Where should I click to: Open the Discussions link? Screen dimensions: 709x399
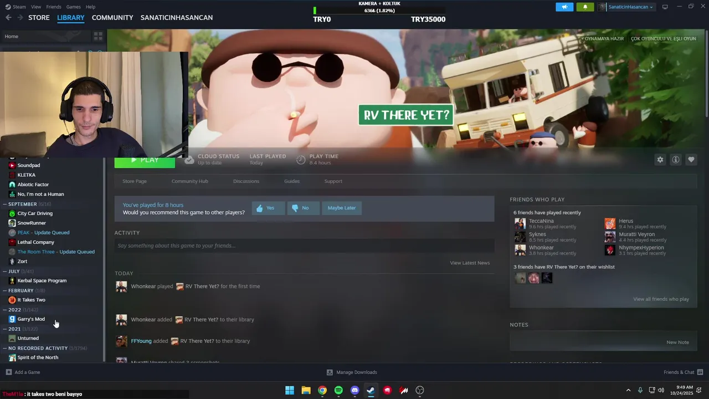pyautogui.click(x=246, y=181)
